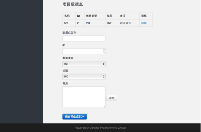Open the 数据类型 dropdown showing INT
Viewport: 201px width, 132px height.
click(x=84, y=64)
